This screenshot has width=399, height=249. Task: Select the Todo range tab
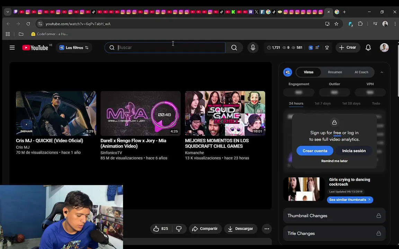(x=376, y=103)
